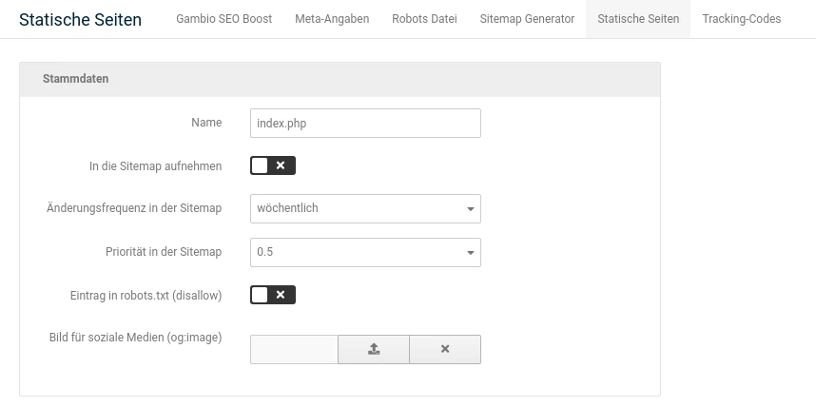Enable Eintrag in robots.txt (disallow) switch
The image size is (816, 407).
[273, 295]
